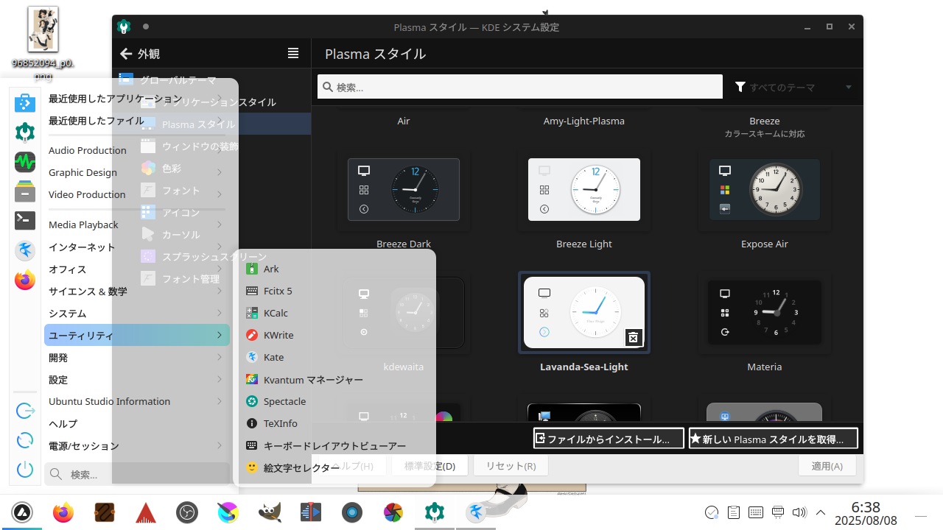This screenshot has height=530, width=943.
Task: Open the clipboard tray icon
Action: coord(734,512)
